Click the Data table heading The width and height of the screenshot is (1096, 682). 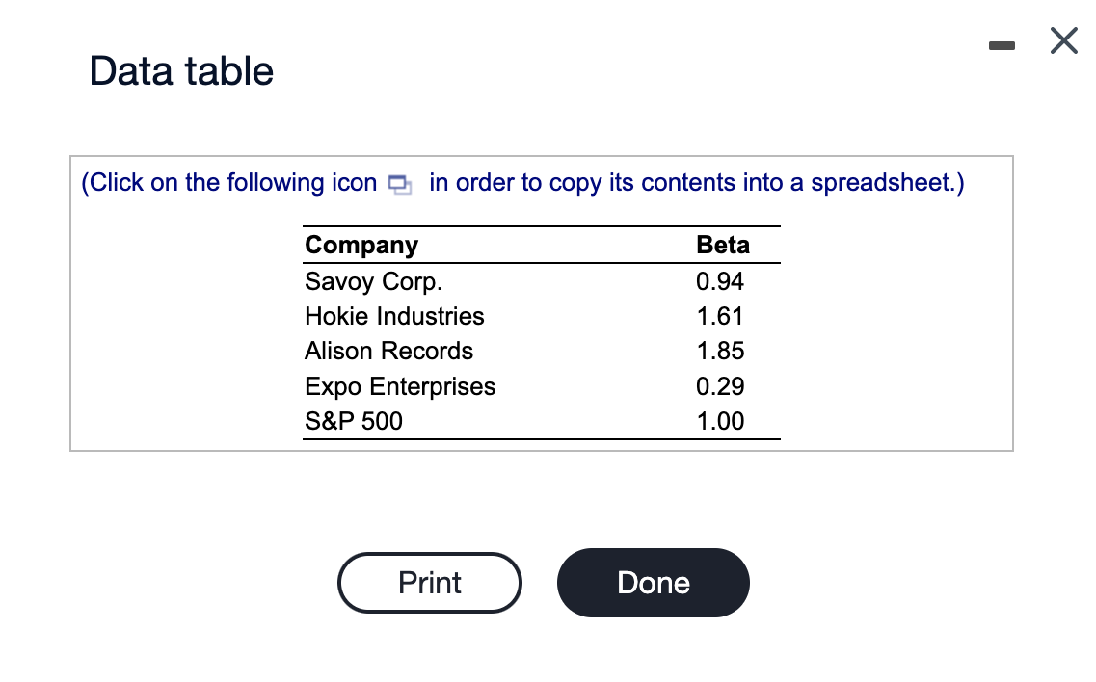point(181,71)
